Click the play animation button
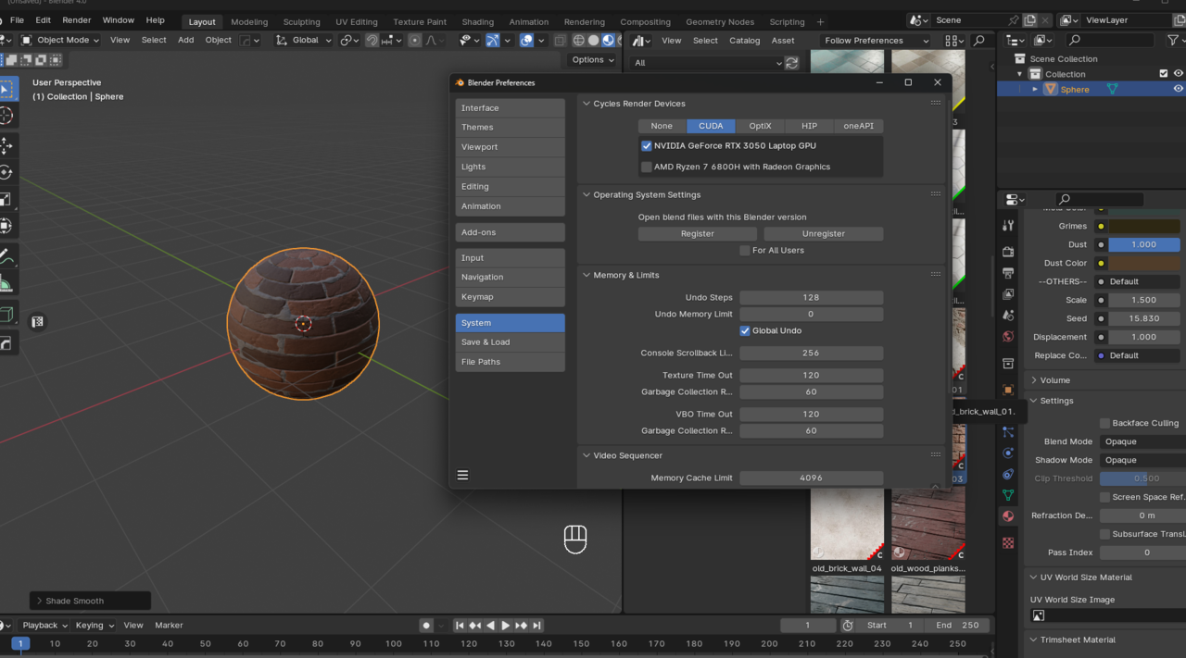 point(505,626)
